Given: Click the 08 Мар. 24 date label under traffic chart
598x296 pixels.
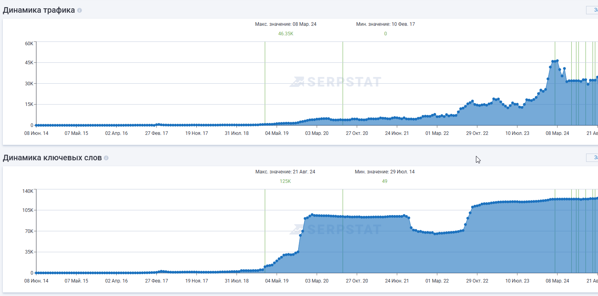Looking at the screenshot, I should pyautogui.click(x=557, y=133).
